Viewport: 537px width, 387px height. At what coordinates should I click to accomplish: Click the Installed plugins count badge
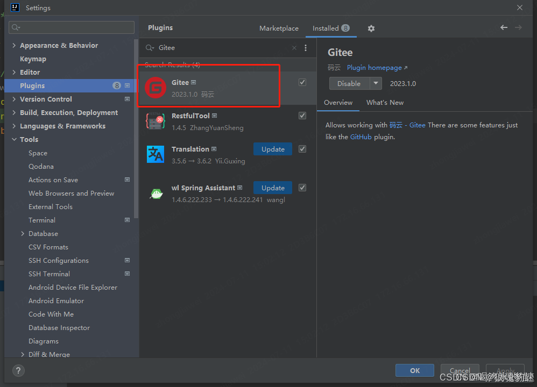pyautogui.click(x=345, y=28)
